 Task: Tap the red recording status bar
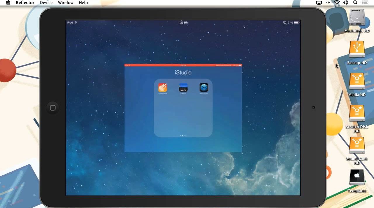pyautogui.click(x=183, y=65)
